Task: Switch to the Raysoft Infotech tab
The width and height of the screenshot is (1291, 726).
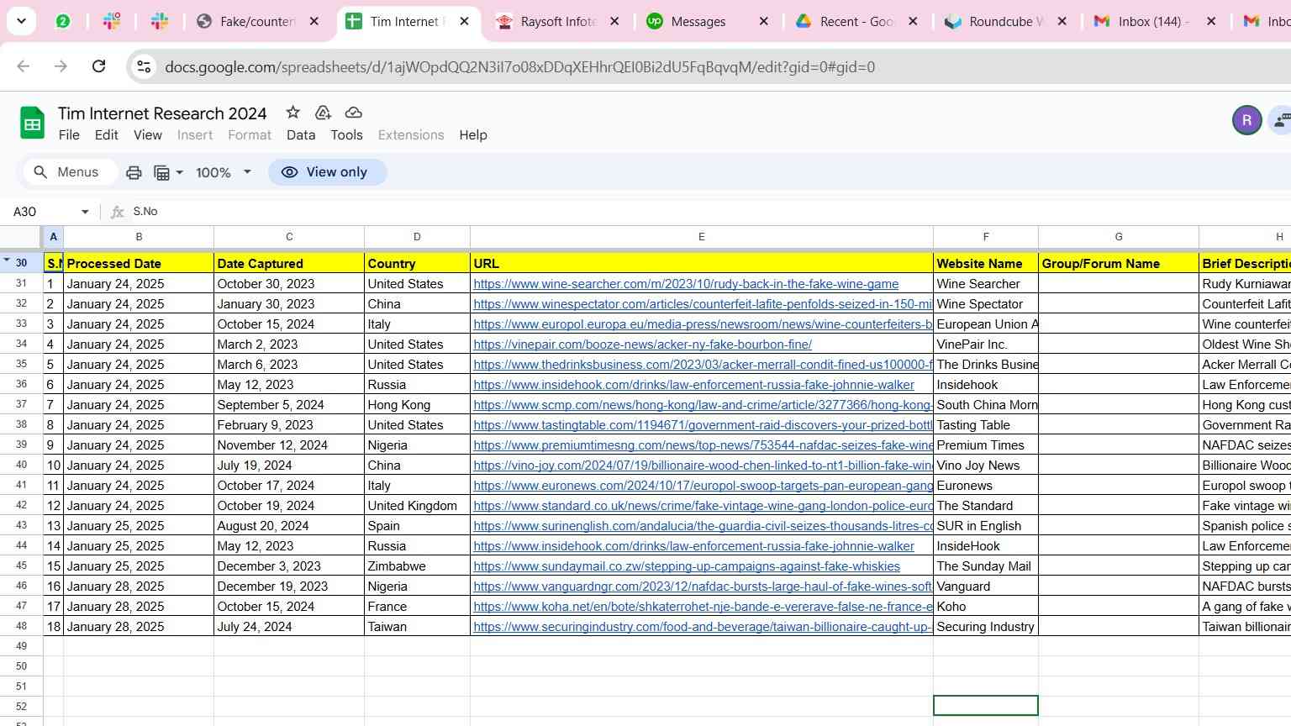Action: click(558, 22)
